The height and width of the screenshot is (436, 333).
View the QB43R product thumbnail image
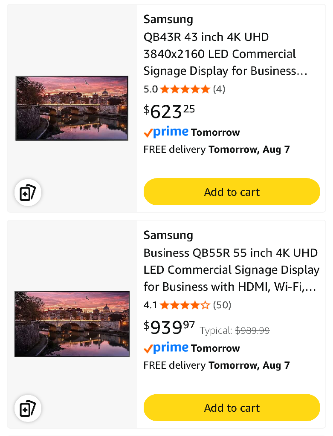coord(72,108)
